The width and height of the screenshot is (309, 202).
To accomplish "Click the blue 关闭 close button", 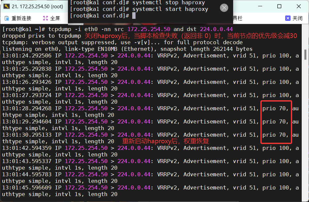I will tap(294, 18).
